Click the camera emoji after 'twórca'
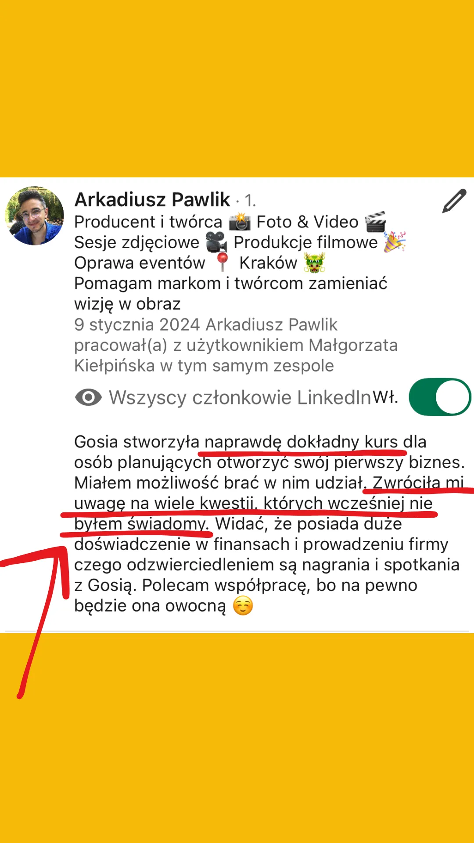Viewport: 474px width, 843px height. [x=239, y=222]
